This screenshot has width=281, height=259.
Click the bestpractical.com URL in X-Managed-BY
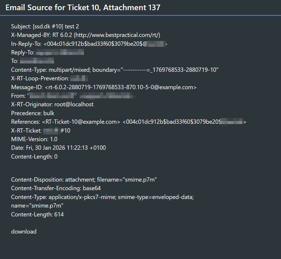click(x=118, y=35)
